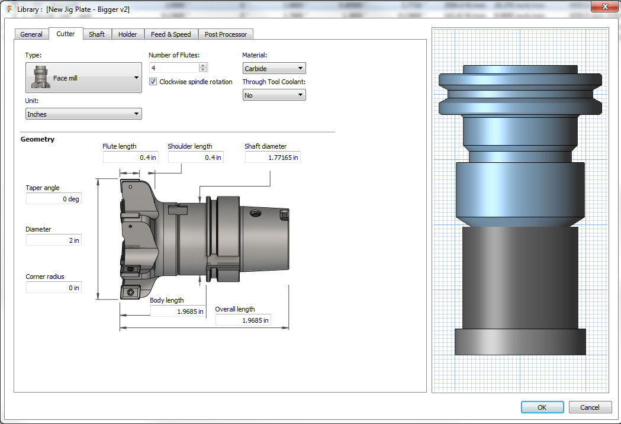The width and height of the screenshot is (621, 424).
Task: Expand the Through Tool Coolant dropdown
Action: pos(274,95)
